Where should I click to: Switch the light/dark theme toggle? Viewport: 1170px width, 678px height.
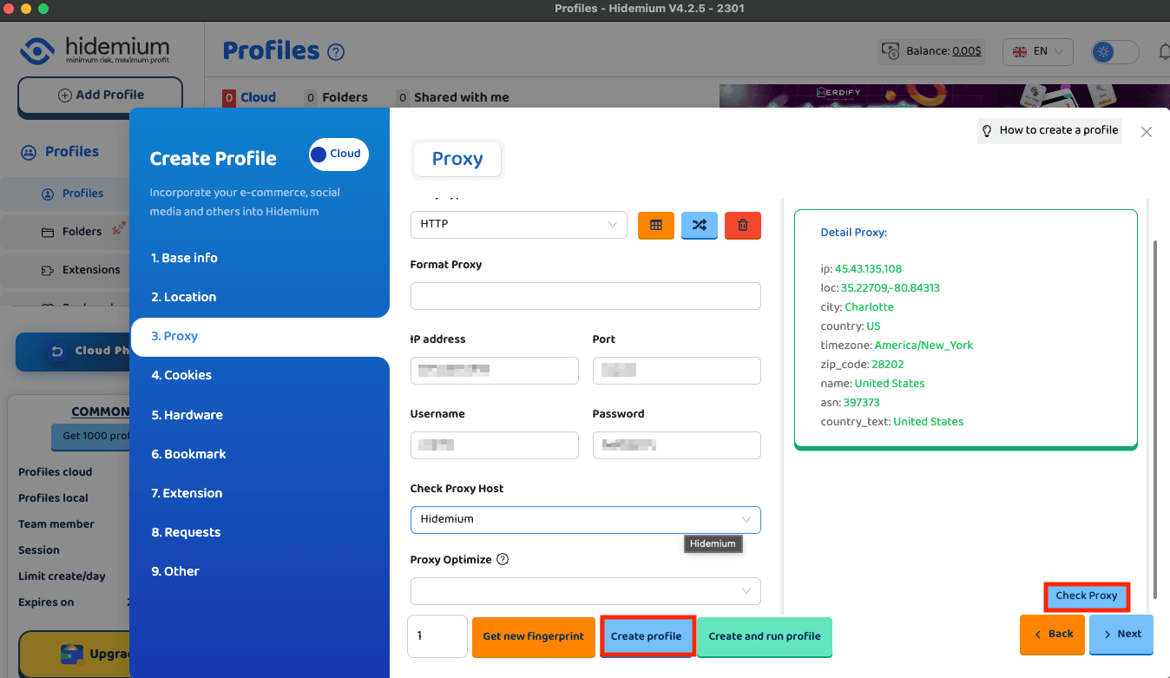pyautogui.click(x=1114, y=52)
